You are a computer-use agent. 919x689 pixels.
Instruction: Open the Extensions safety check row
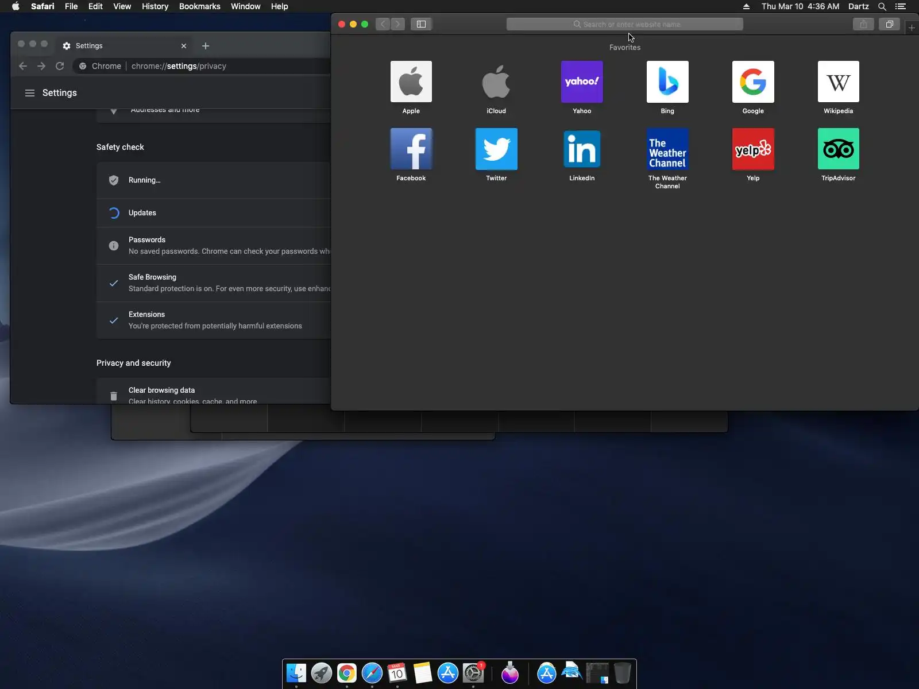(214, 320)
